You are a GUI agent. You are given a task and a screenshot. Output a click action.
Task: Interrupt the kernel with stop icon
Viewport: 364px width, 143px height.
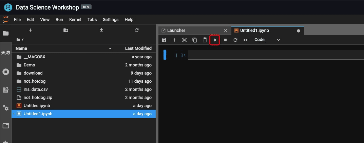pos(225,40)
